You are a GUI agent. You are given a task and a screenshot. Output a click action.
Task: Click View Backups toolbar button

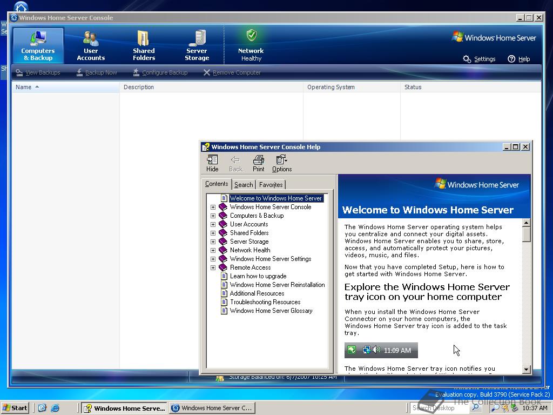click(38, 72)
